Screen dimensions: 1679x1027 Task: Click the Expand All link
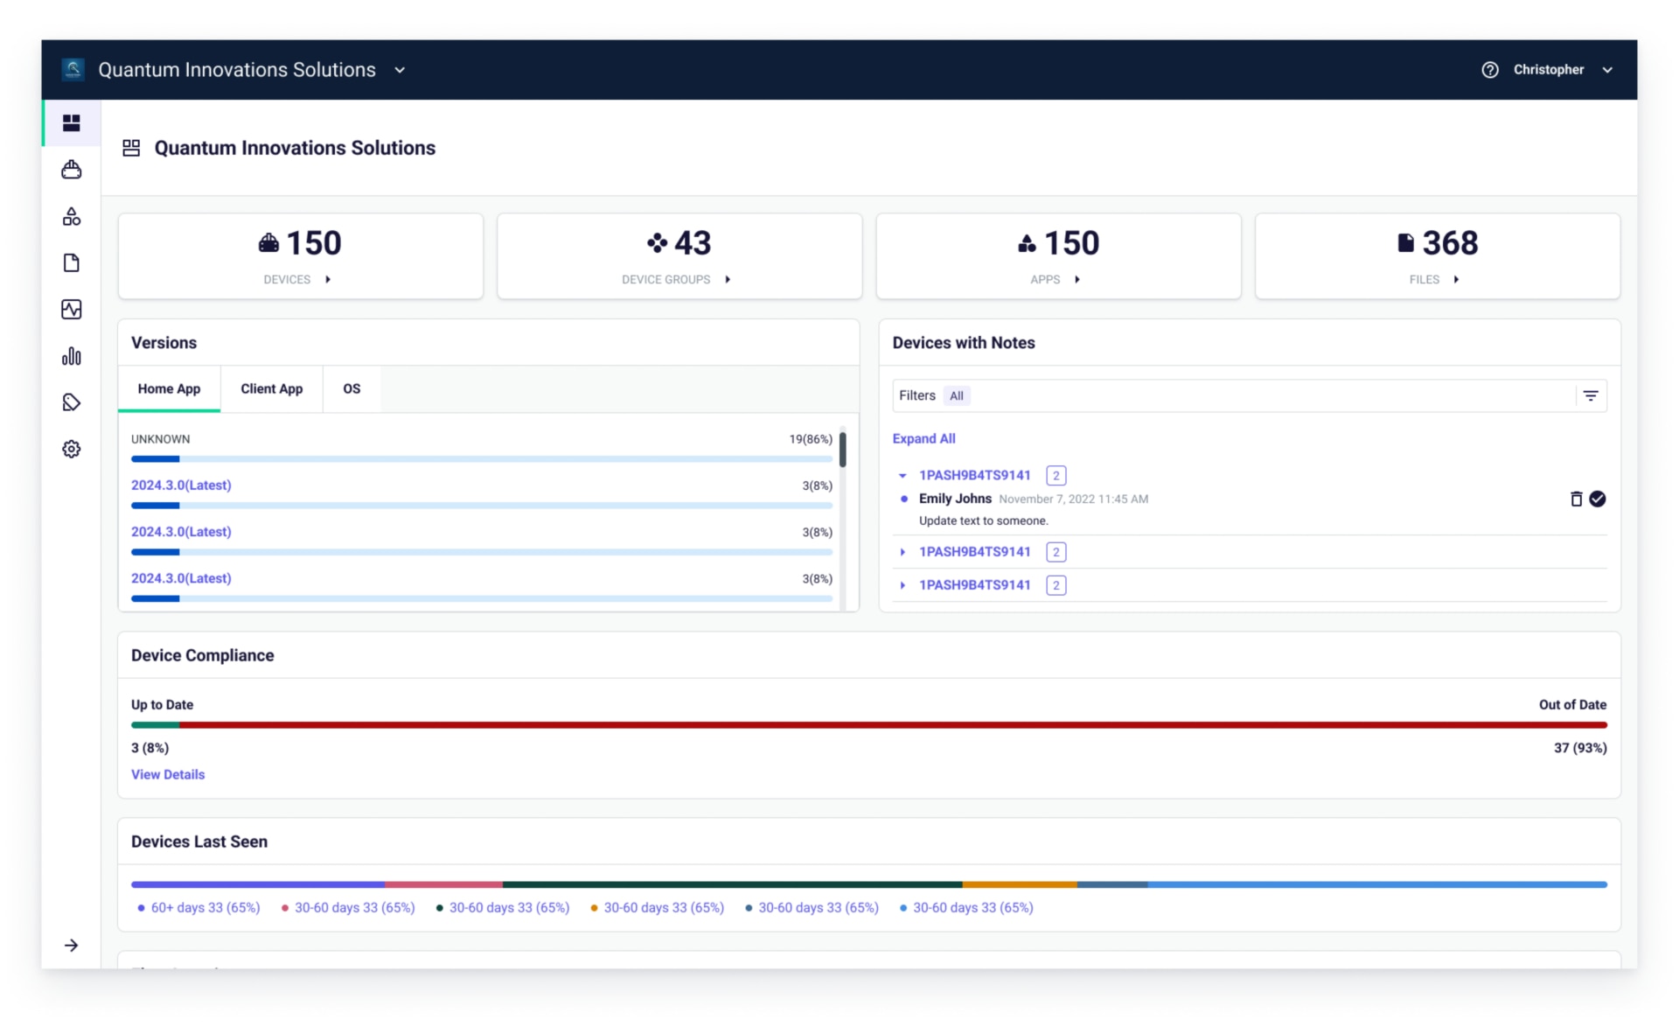tap(923, 438)
